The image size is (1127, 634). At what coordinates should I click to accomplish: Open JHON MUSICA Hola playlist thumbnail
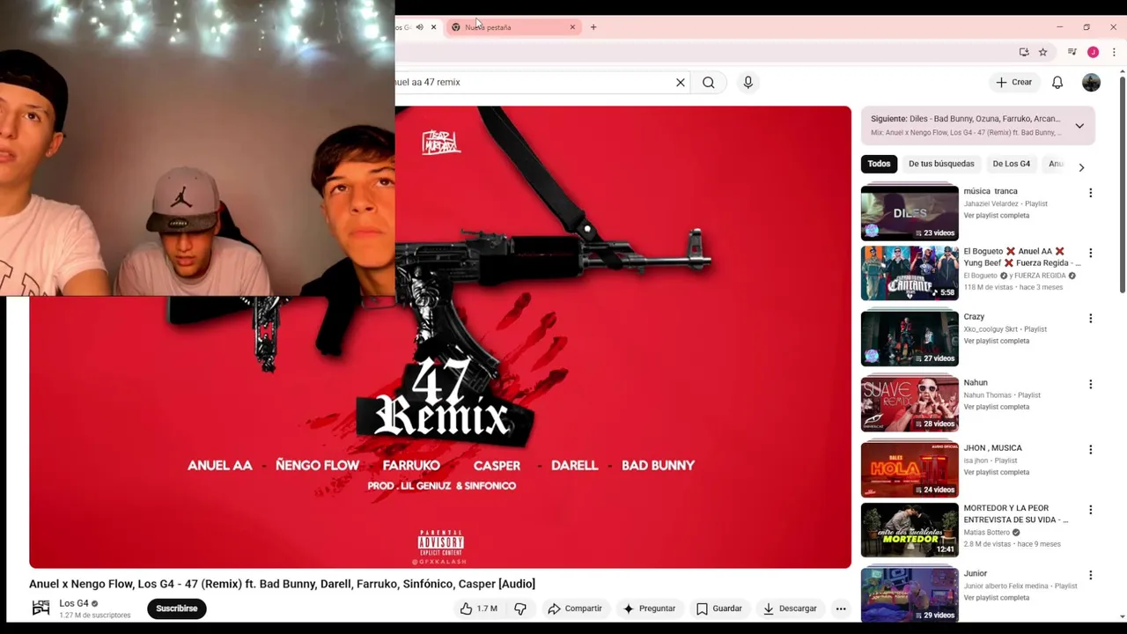click(x=910, y=469)
